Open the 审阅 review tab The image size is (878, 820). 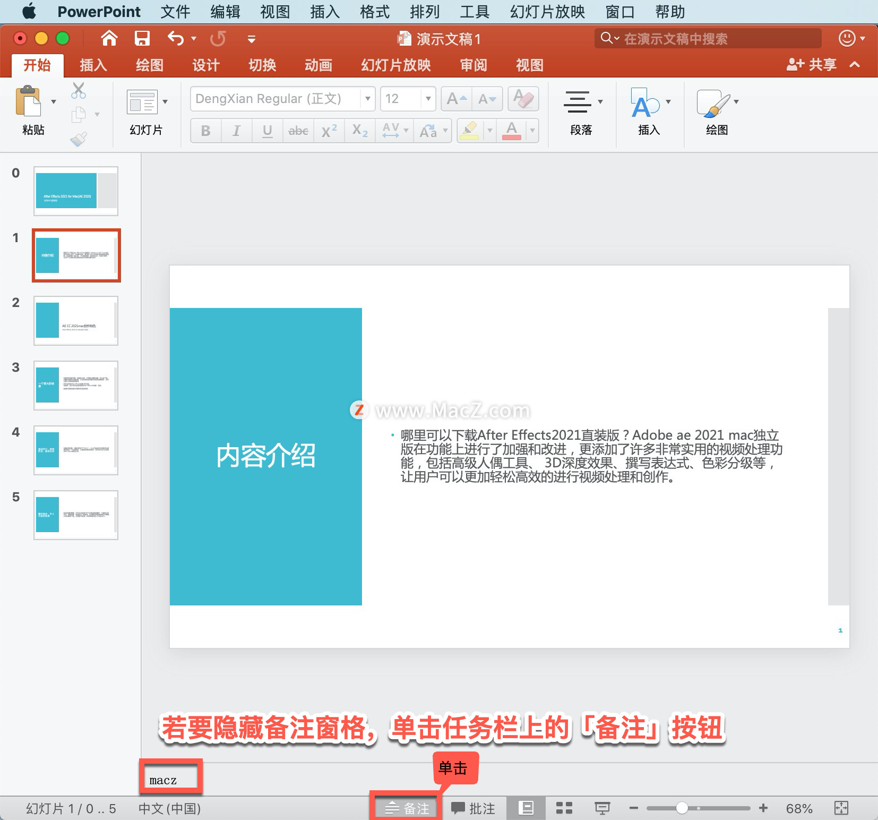coord(474,65)
